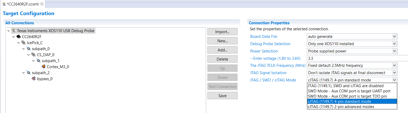The width and height of the screenshot is (408, 113).
Task: Open the JTAG Signal Isolation dropdown
Action: [394, 73]
